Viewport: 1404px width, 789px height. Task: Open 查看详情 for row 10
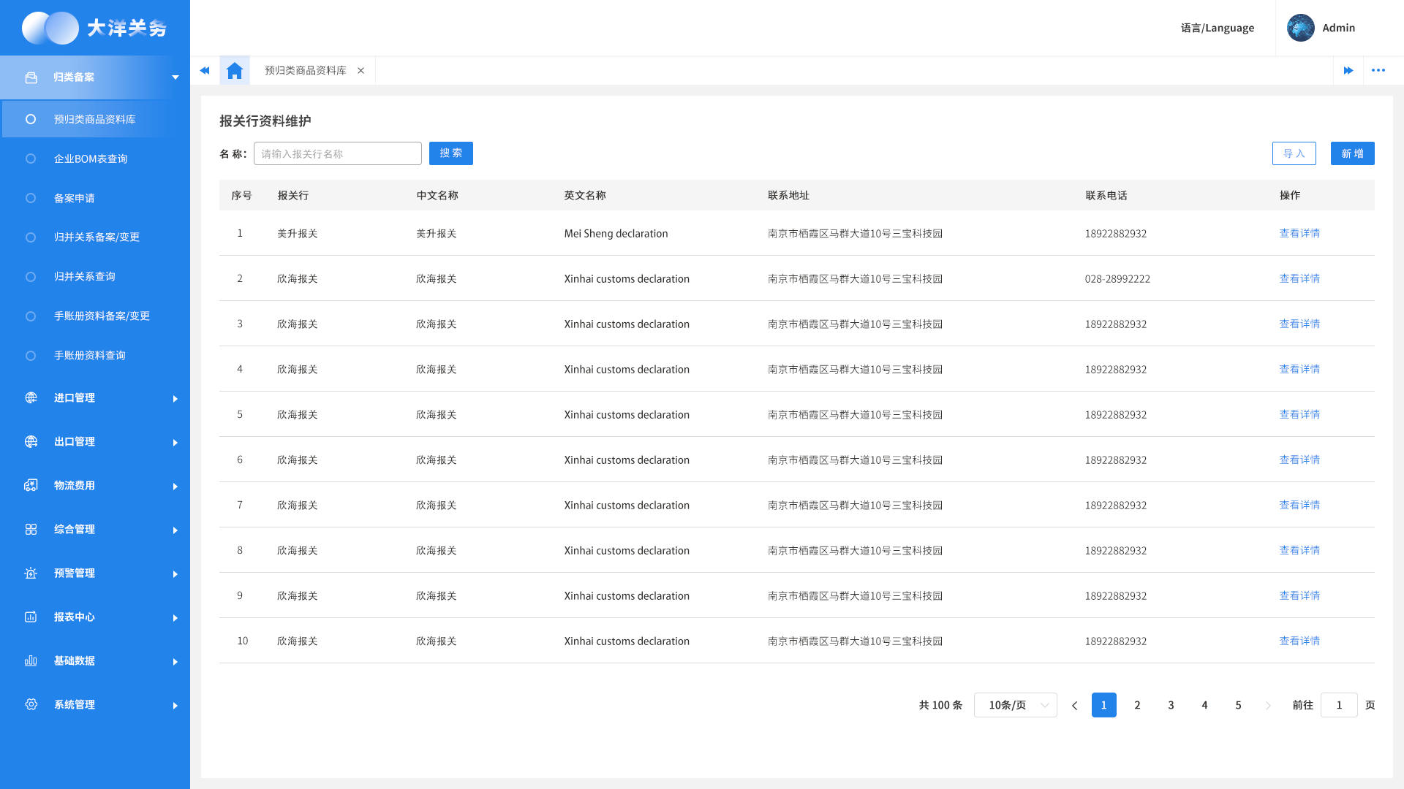pyautogui.click(x=1299, y=641)
